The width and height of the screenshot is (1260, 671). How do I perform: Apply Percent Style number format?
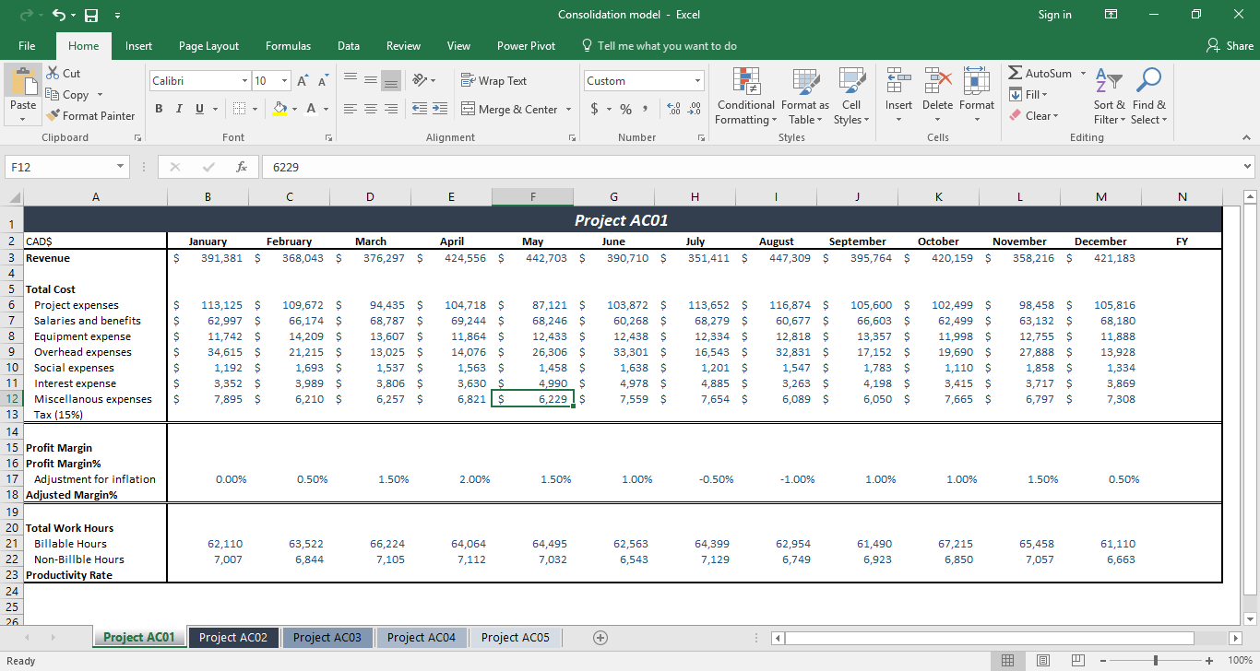(x=624, y=109)
